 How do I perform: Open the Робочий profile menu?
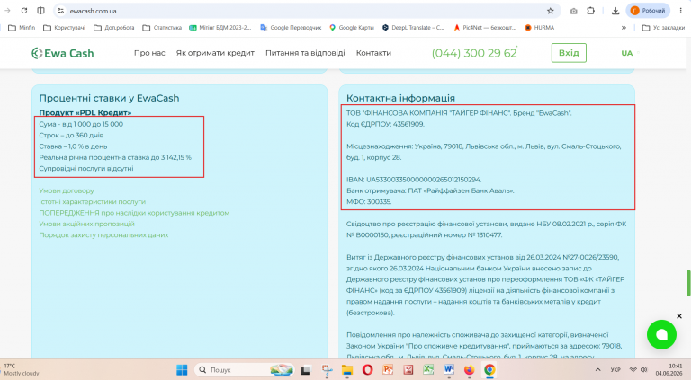click(648, 11)
